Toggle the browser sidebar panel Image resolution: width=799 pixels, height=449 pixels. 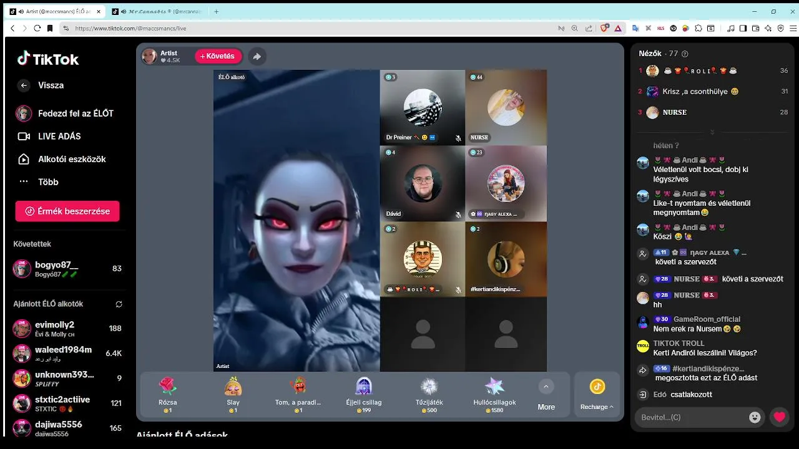743,28
